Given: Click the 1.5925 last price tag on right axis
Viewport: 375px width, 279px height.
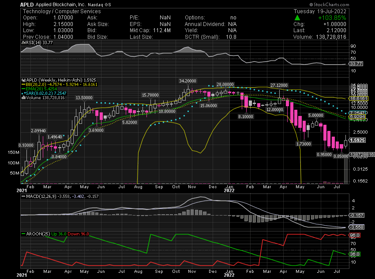Looking at the screenshot, I should tap(357, 140).
